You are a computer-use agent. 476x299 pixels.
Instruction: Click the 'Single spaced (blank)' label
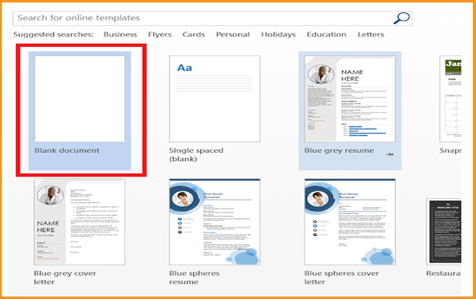(x=196, y=155)
